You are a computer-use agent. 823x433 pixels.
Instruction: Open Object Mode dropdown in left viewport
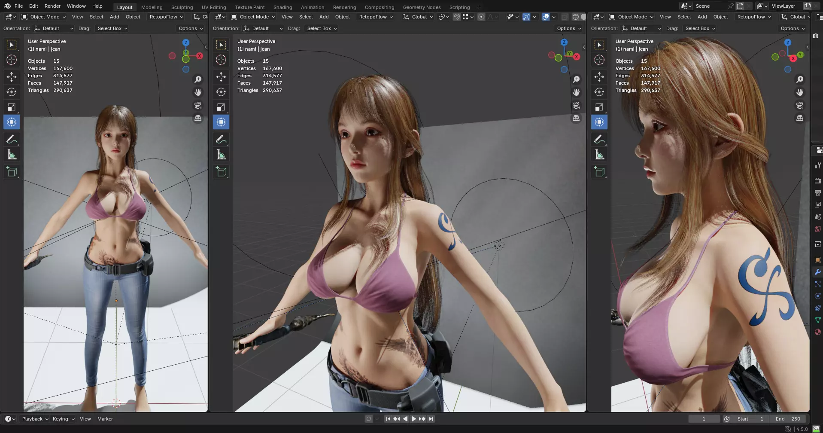point(44,17)
